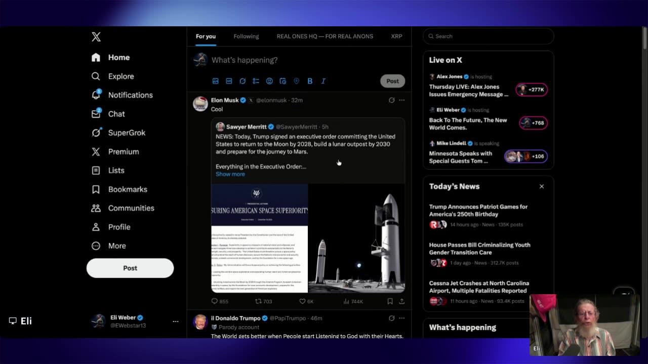Open Profile in the sidebar
Viewport: 648px width, 364px height.
110,227
